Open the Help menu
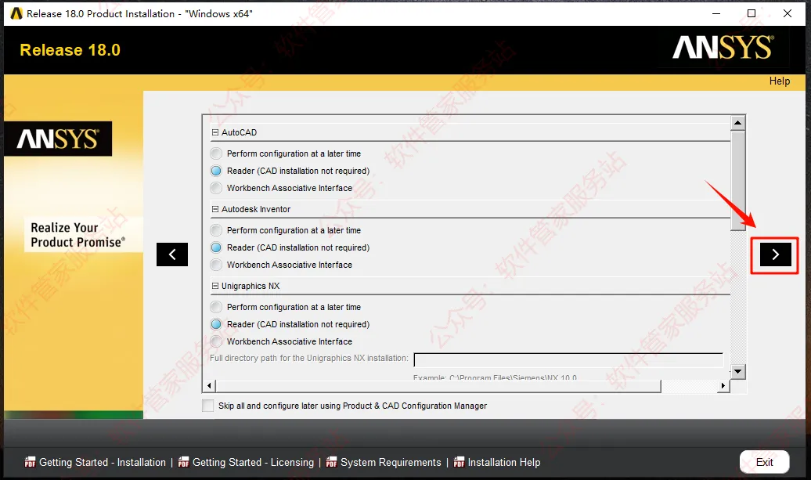Viewport: 811px width, 480px height. click(x=780, y=81)
